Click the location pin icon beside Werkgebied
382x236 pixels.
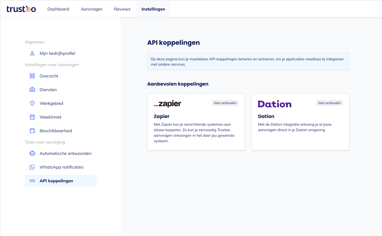[32, 103]
